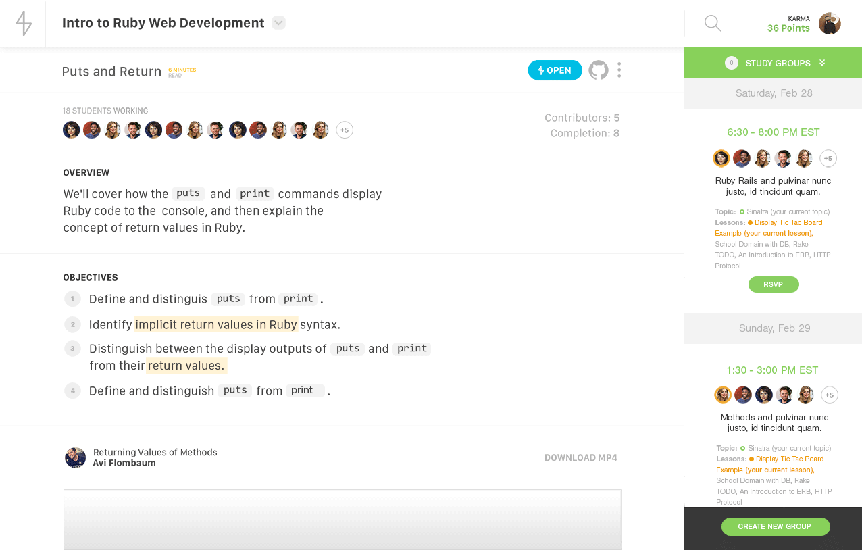Collapse the Saturday Feb 28 section header
Screen dimensions: 862x550
773,93
